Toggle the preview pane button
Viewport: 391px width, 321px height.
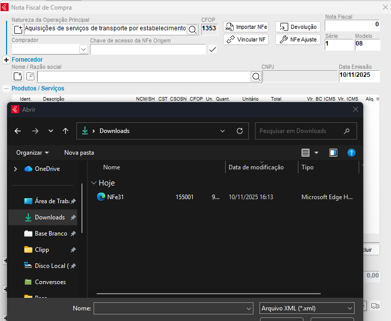(333, 153)
